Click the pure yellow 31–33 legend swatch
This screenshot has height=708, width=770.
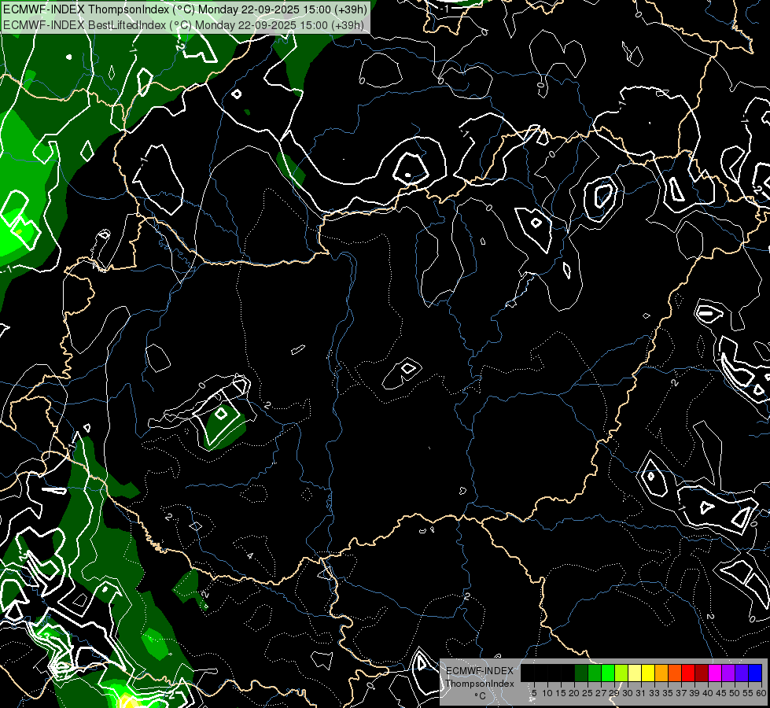[648, 673]
